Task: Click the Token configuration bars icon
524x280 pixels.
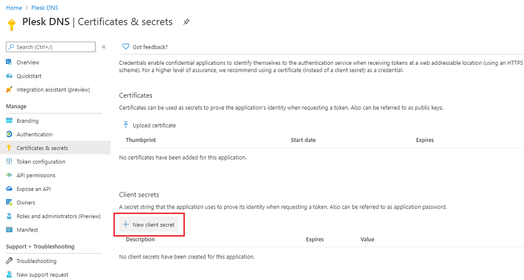Action: (x=9, y=161)
